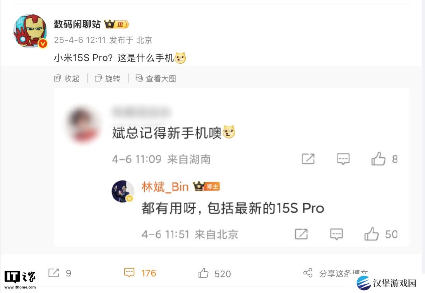425x293 pixels.
Task: Repost 林斌_Bin's reply
Action: (x=301, y=234)
